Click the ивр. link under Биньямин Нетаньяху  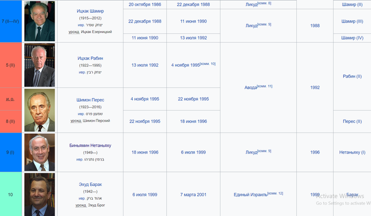pos(79,159)
